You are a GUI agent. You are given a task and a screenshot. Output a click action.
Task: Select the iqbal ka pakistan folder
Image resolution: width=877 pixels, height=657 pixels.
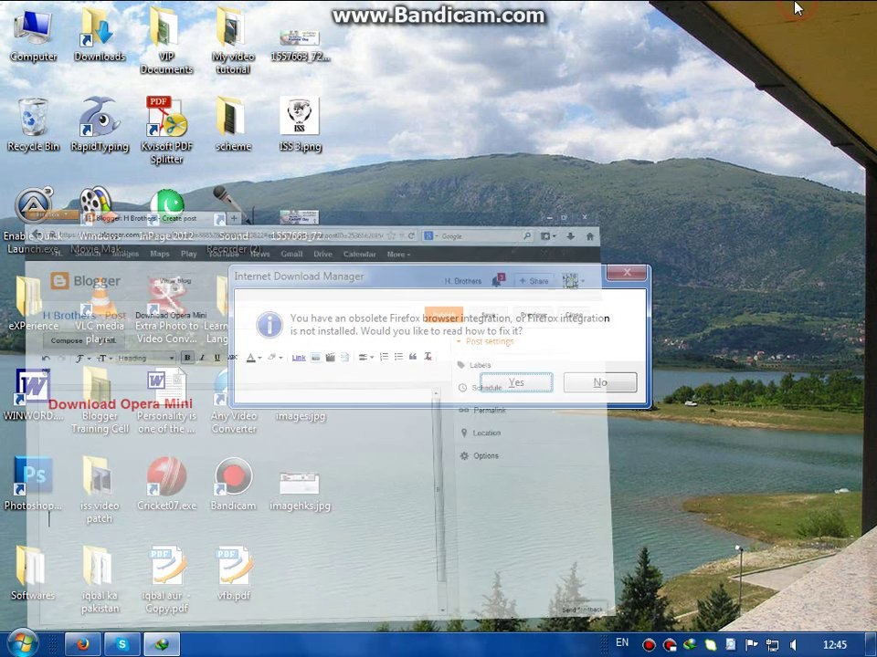pyautogui.click(x=99, y=580)
